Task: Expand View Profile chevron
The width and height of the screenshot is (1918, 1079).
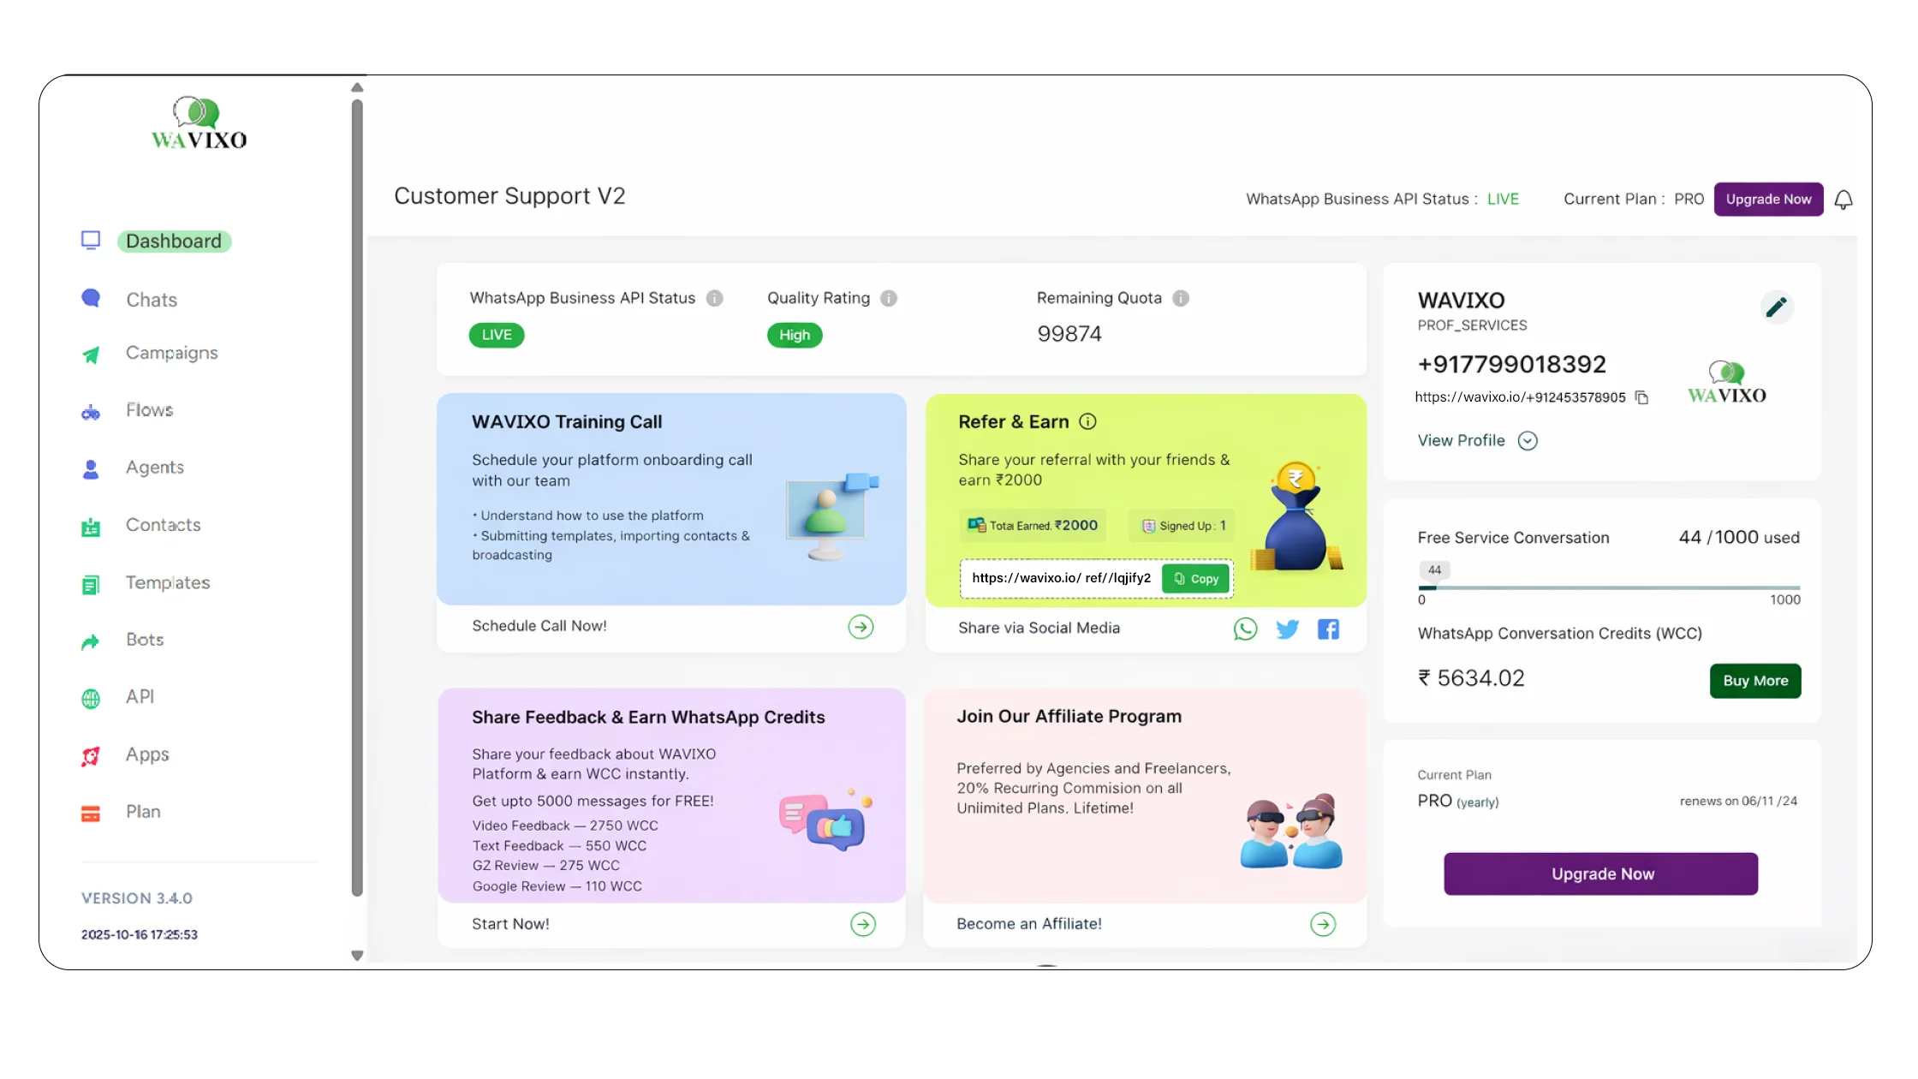Action: tap(1528, 441)
